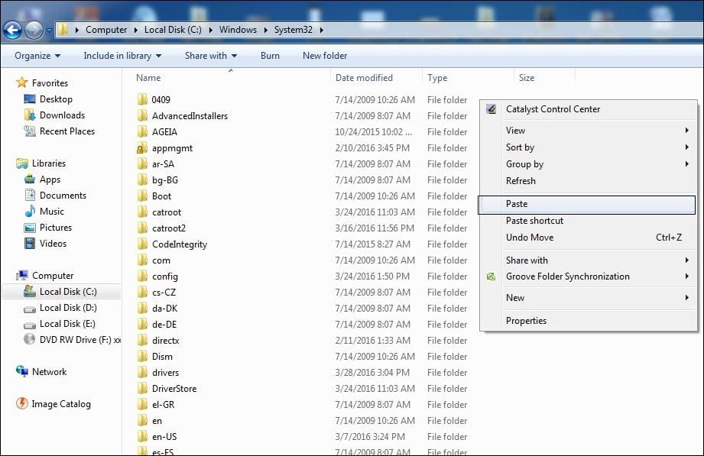704x456 pixels.
Task: Select the DriverStore folder icon
Action: 142,388
